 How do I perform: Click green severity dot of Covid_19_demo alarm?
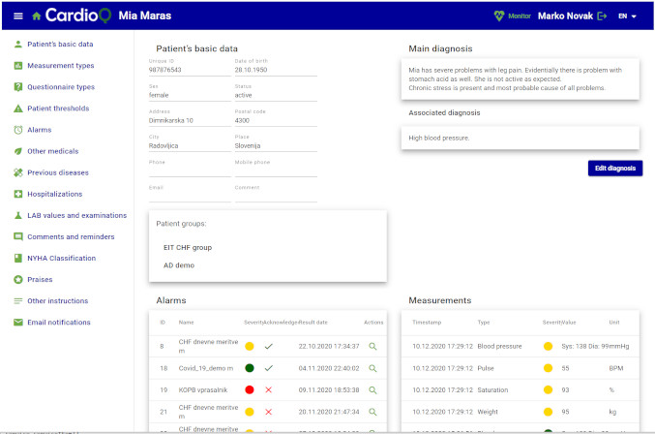[250, 368]
